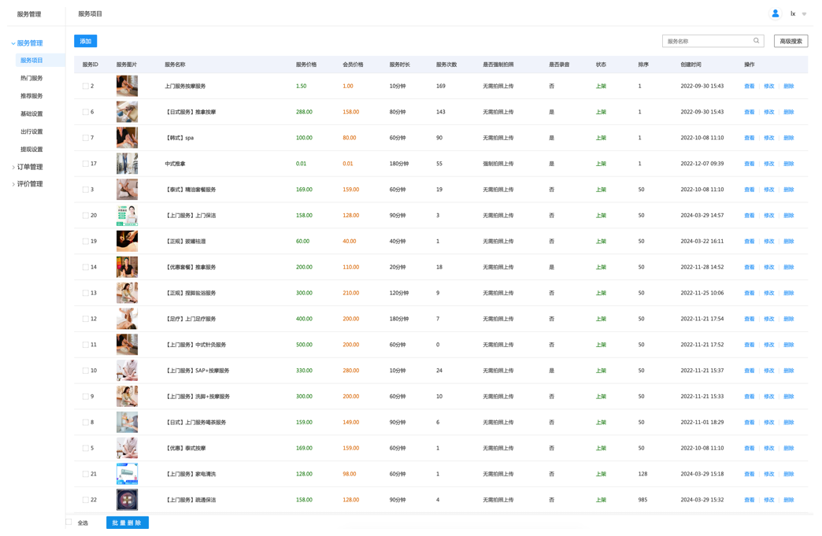The height and width of the screenshot is (536, 822).
Task: Expand the 订单管理 sidebar section
Action: 30,167
